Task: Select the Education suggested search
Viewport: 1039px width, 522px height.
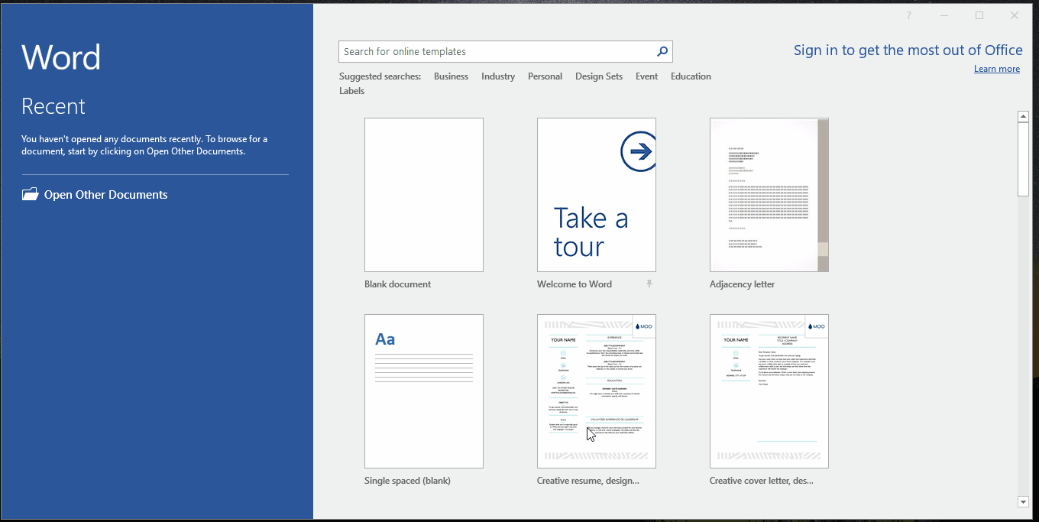Action: (691, 76)
